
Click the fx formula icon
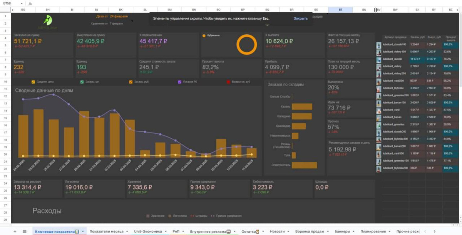[30, 3]
